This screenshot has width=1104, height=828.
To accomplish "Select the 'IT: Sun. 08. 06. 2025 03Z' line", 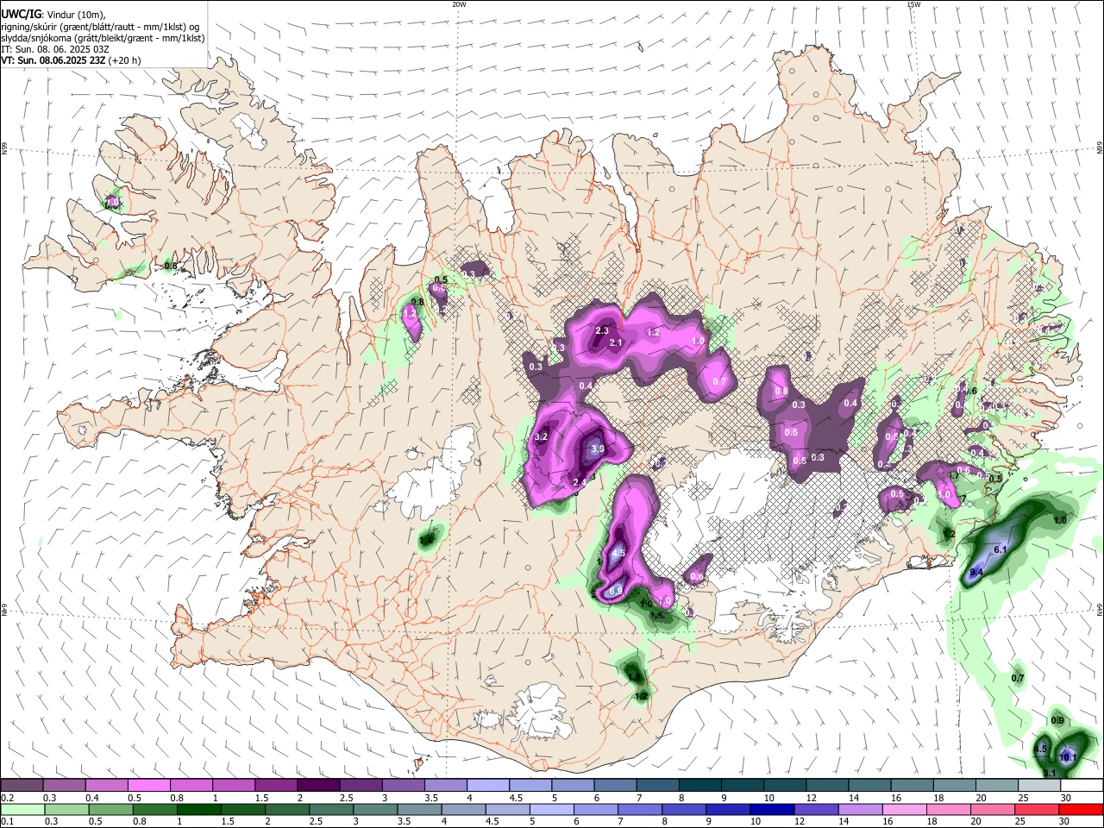I will (x=55, y=49).
